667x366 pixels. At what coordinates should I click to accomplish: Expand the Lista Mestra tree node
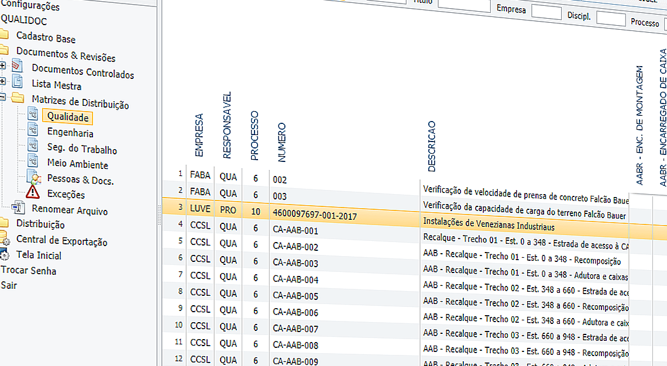click(3, 81)
